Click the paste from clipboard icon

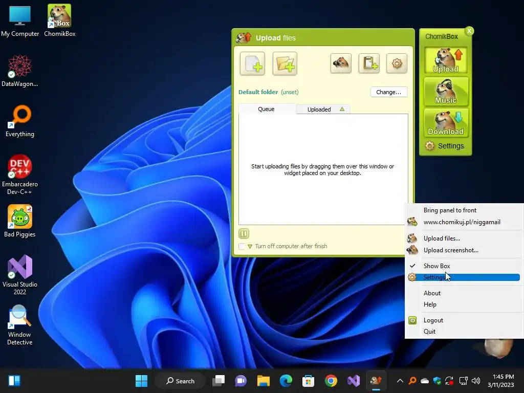pos(369,63)
